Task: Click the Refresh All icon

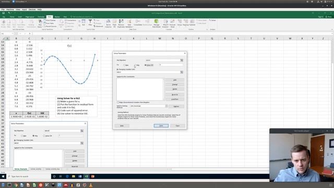Action: tap(62, 23)
